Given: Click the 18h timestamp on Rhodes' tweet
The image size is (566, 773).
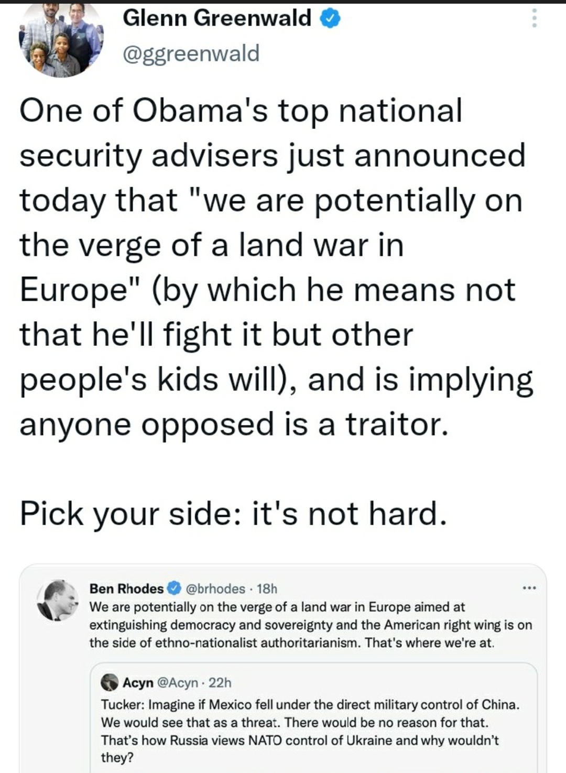Looking at the screenshot, I should click(x=267, y=589).
